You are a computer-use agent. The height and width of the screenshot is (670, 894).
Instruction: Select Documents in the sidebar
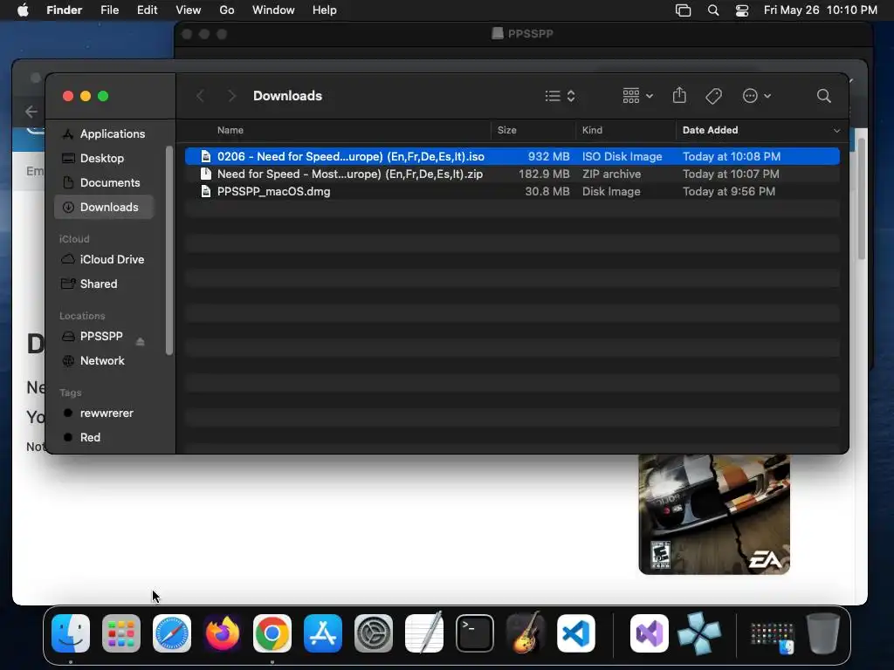pyautogui.click(x=105, y=183)
